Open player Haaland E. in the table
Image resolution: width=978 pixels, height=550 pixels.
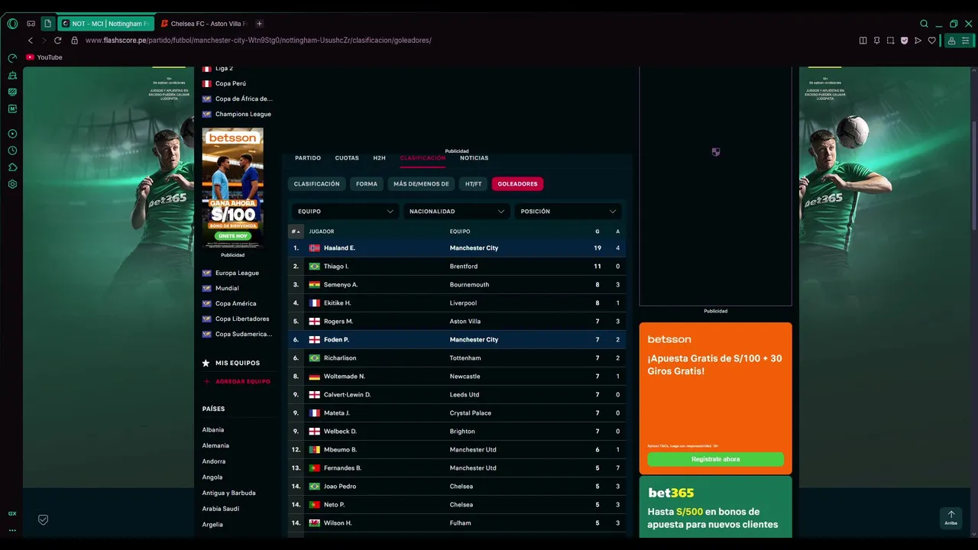(339, 248)
